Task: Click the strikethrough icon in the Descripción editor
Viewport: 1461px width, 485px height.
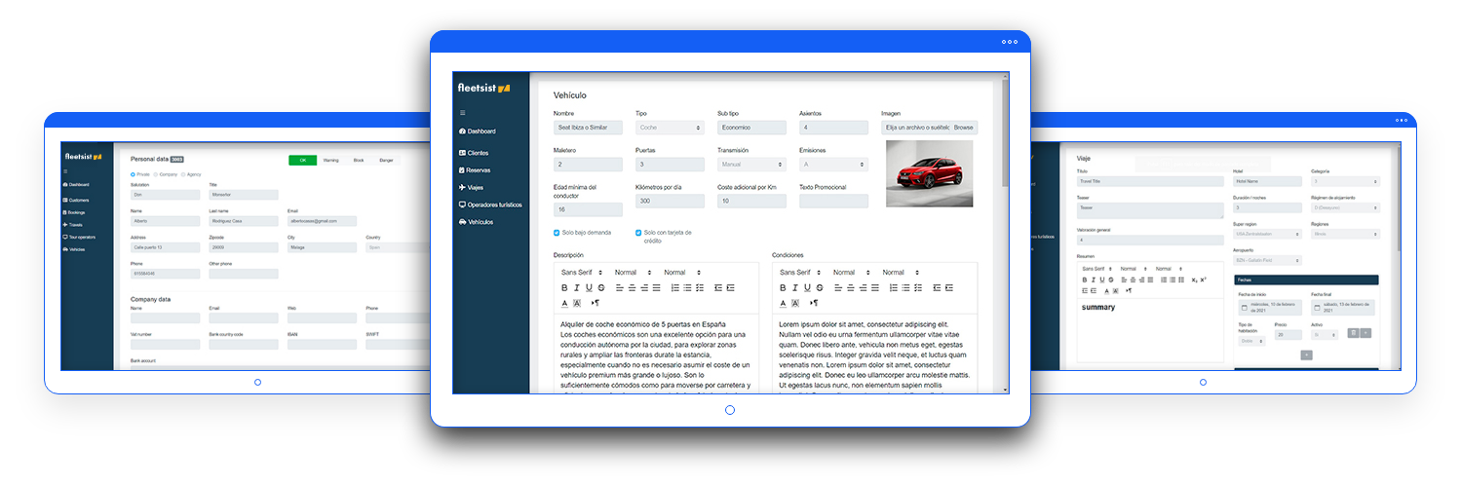Action: [x=600, y=287]
